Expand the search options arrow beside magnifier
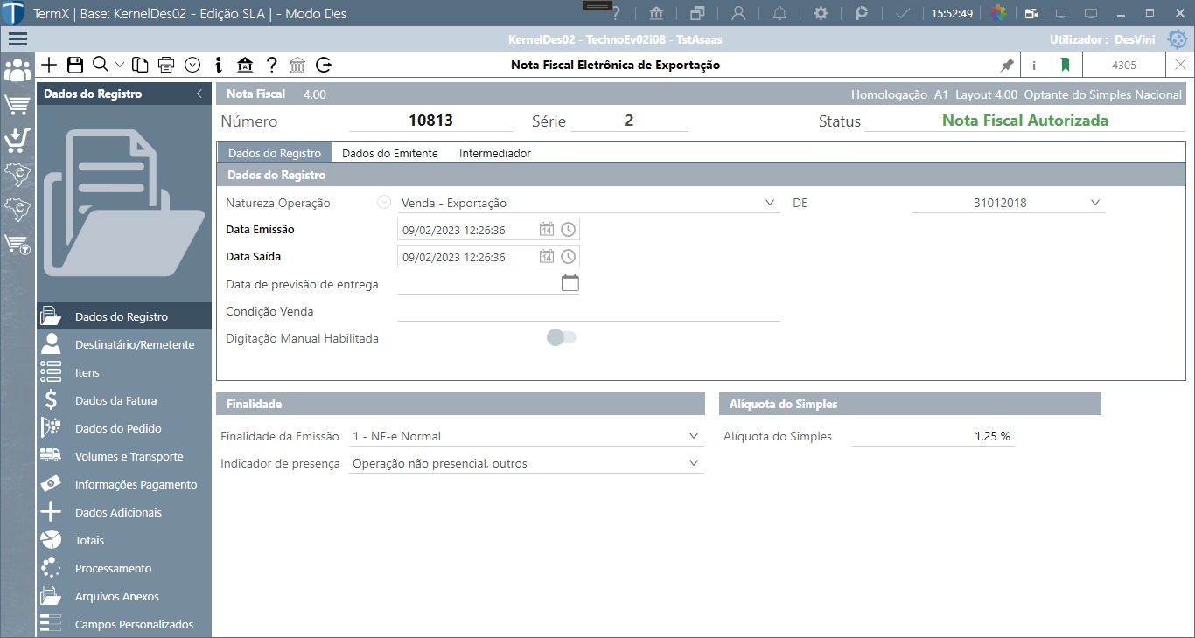The width and height of the screenshot is (1195, 638). click(120, 65)
